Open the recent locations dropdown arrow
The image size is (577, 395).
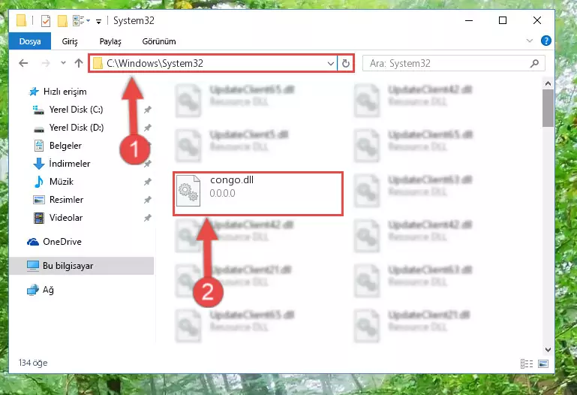coord(63,63)
